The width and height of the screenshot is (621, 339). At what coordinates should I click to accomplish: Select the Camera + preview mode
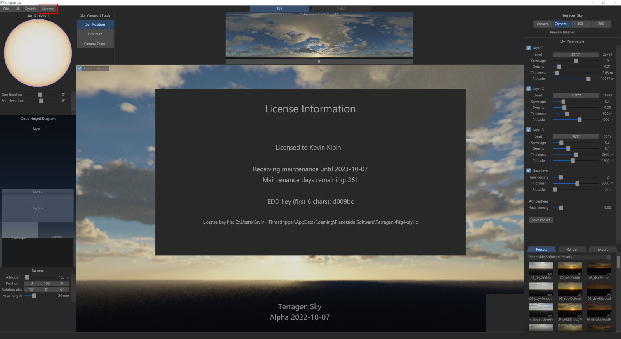[562, 24]
